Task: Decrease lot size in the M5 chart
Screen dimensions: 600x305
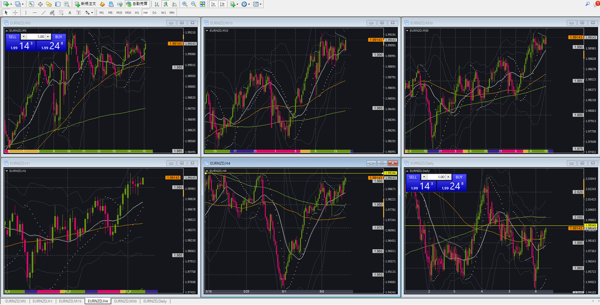Action: [23, 36]
